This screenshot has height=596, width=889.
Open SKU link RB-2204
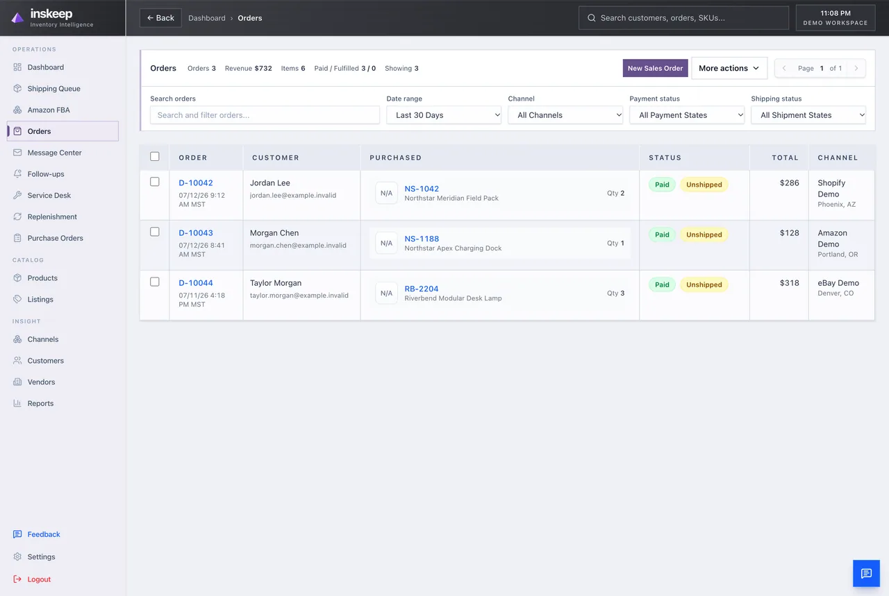coord(422,289)
